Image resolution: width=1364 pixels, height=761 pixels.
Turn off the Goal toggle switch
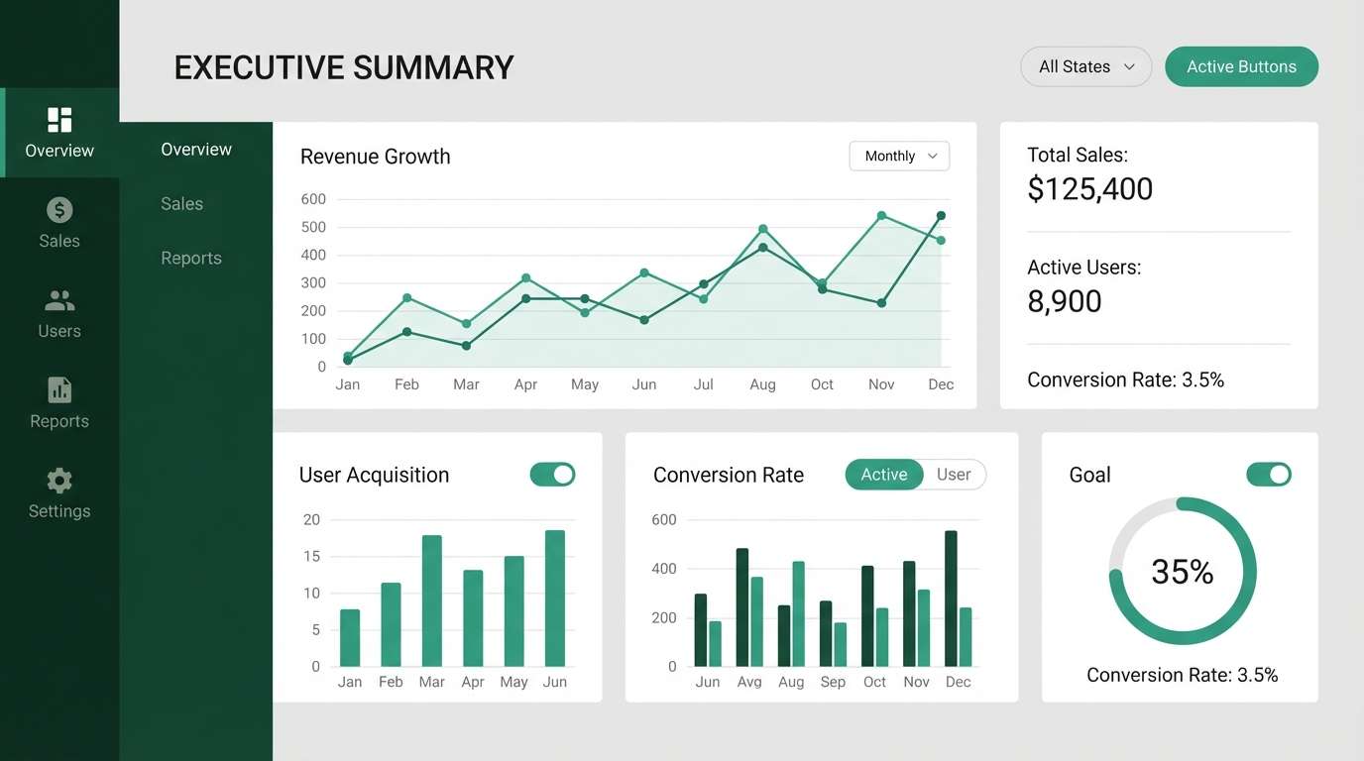click(1269, 475)
